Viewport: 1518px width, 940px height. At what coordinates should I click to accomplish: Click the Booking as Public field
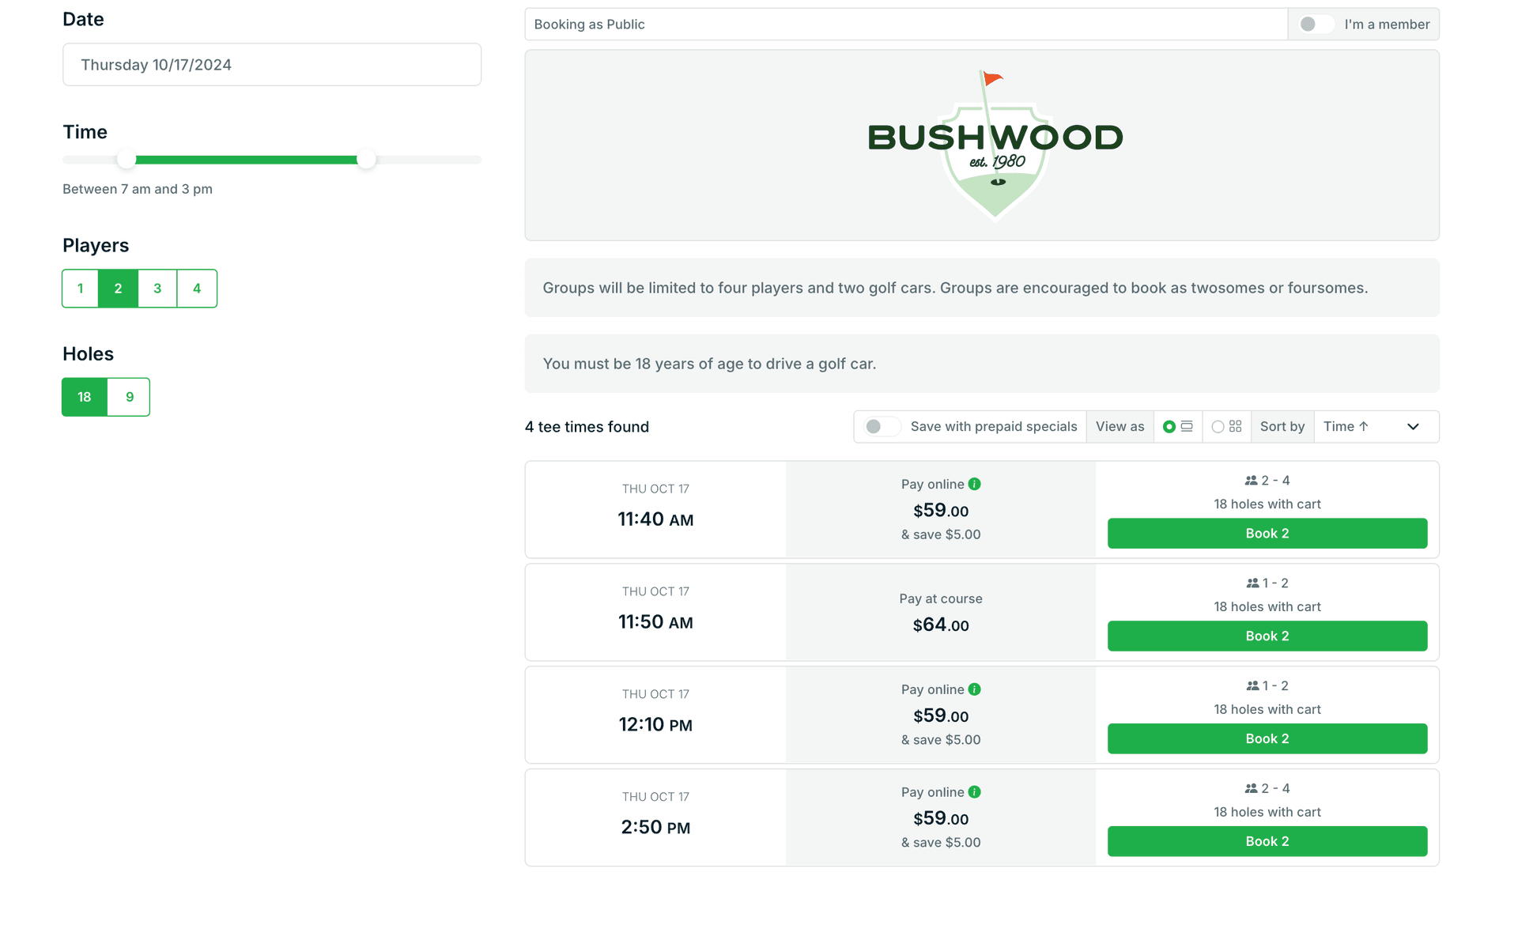[905, 25]
